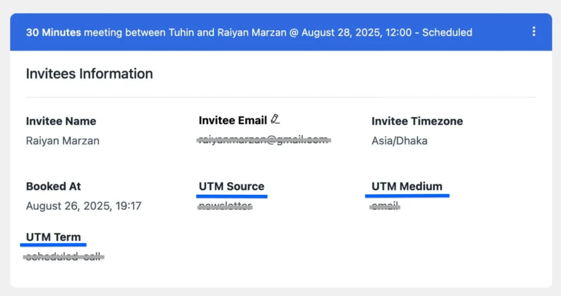
Task: Select the Booked At label
Action: (x=53, y=186)
